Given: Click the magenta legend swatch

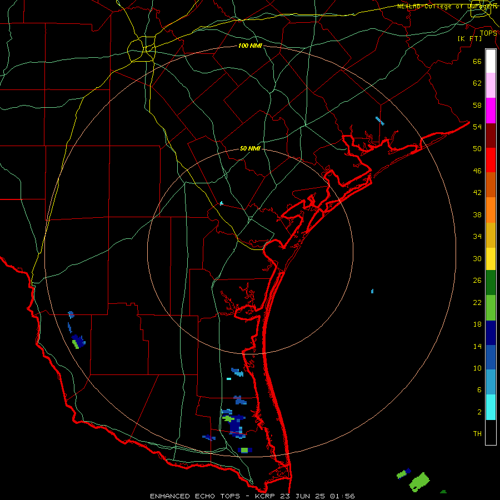Looking at the screenshot, I should point(491,111).
